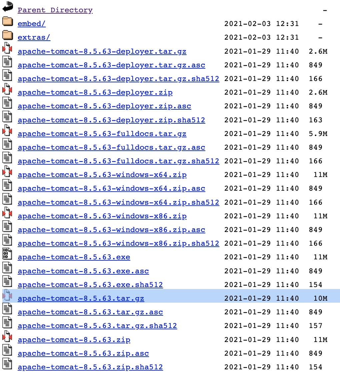Click the 157 size of tar.gz.sha512
Viewport: 340px width, 372px height.
tap(316, 326)
